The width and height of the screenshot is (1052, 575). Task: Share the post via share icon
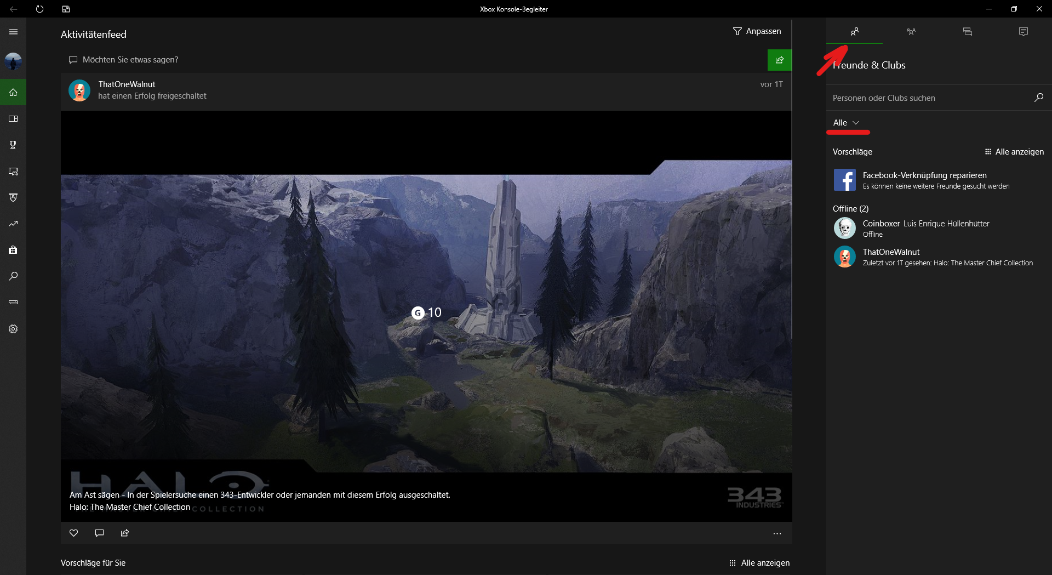125,533
